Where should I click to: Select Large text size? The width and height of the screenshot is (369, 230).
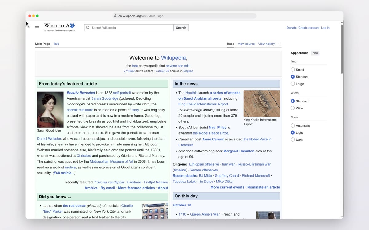coord(293,84)
